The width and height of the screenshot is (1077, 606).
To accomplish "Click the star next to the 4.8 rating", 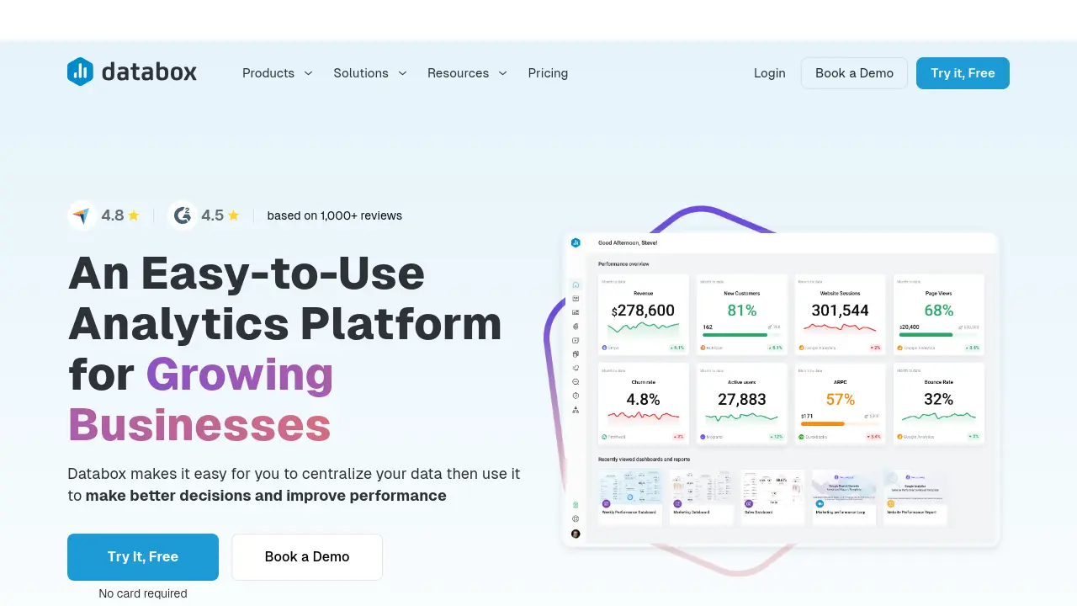I will click(133, 215).
